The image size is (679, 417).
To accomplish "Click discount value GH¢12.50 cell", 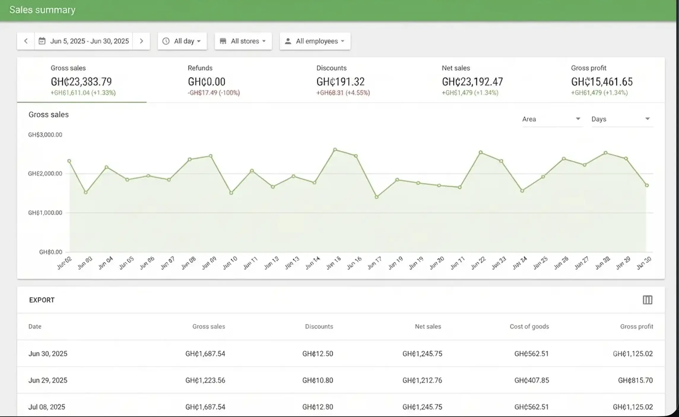I will 318,353.
